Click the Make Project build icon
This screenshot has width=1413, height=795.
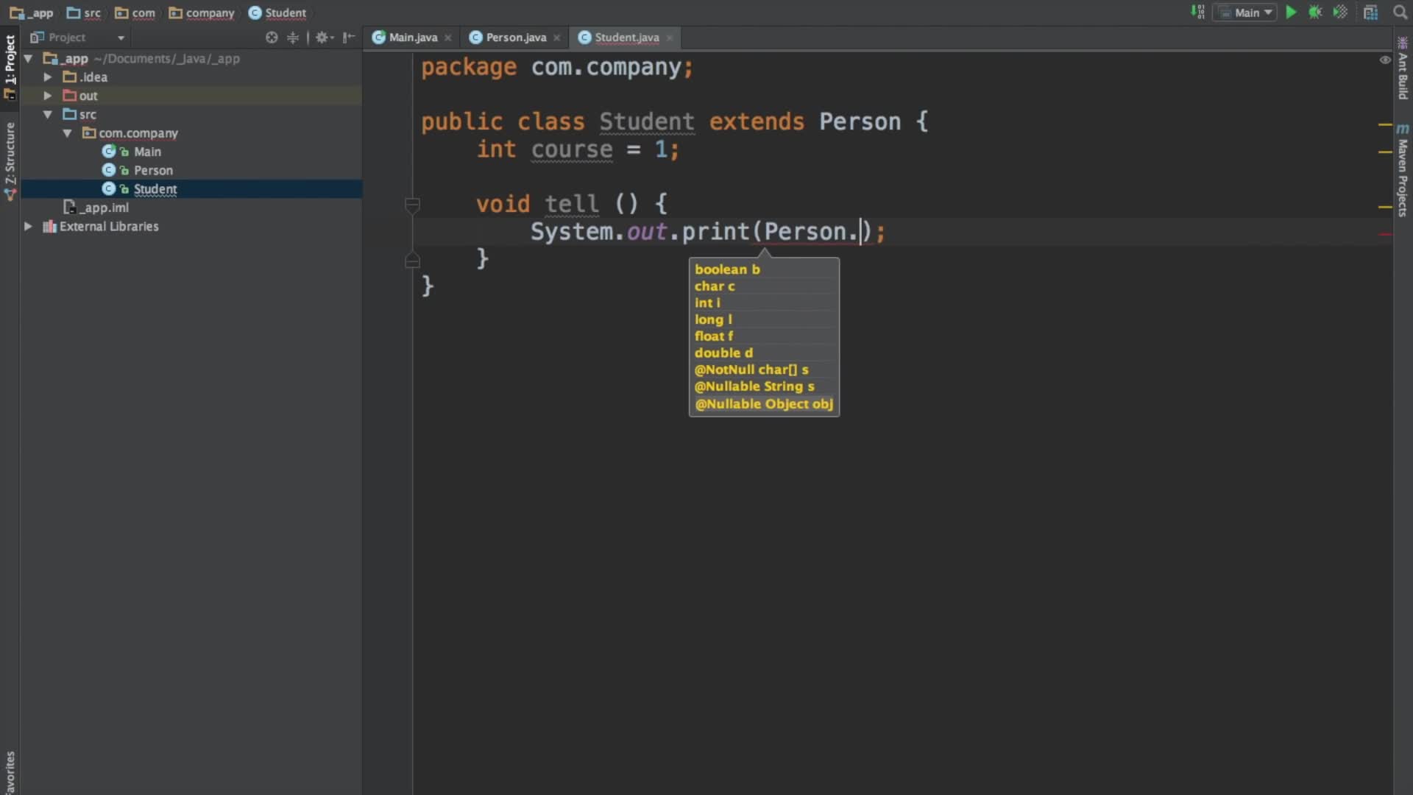(1197, 13)
